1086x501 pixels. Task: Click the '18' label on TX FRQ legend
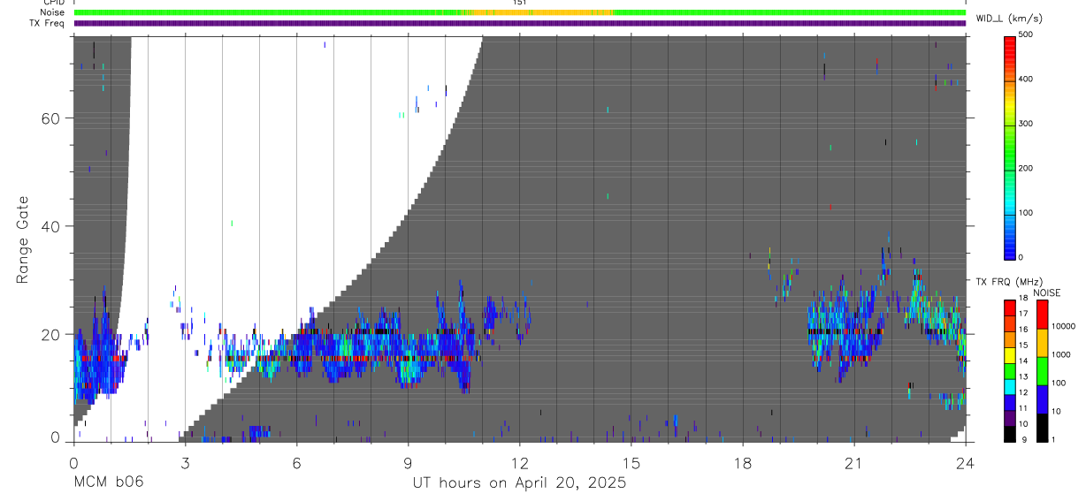coord(1023,298)
